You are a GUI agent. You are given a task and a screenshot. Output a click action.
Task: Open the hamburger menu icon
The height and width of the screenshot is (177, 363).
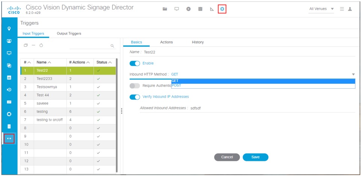[342, 9]
